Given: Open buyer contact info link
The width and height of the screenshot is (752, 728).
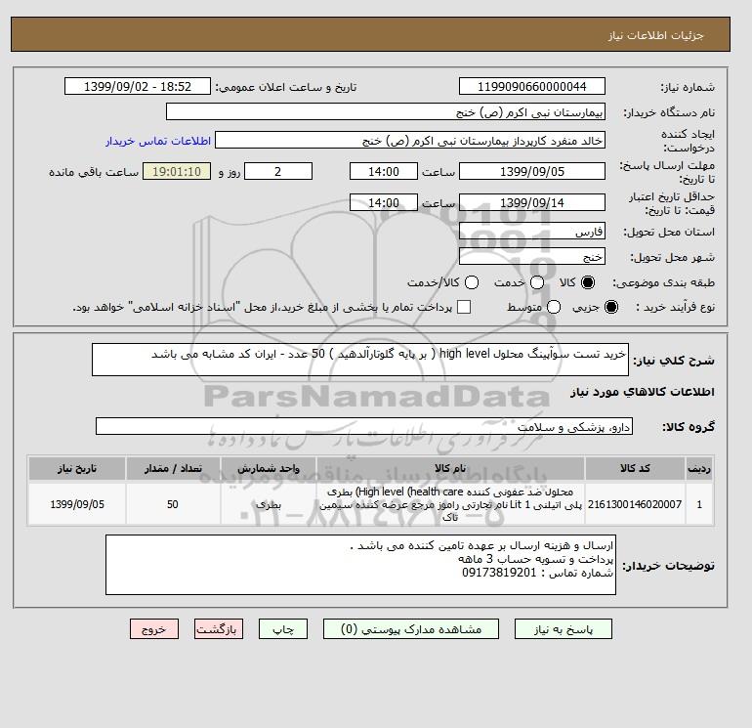Looking at the screenshot, I should (x=158, y=141).
